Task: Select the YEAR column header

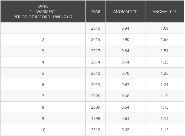Action: [96, 11]
